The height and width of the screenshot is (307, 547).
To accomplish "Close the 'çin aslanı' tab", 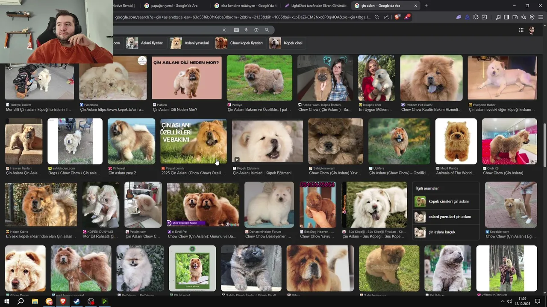I will [x=415, y=6].
